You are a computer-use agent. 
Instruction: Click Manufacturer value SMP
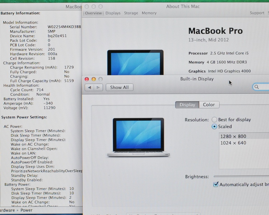(x=51, y=32)
